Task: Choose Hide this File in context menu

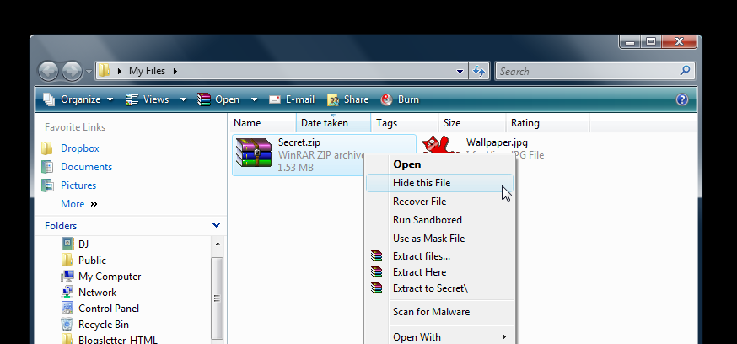Action: [x=439, y=183]
